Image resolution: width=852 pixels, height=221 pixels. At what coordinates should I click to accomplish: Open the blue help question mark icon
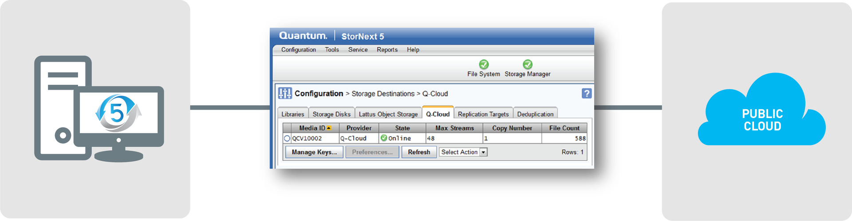[587, 93]
